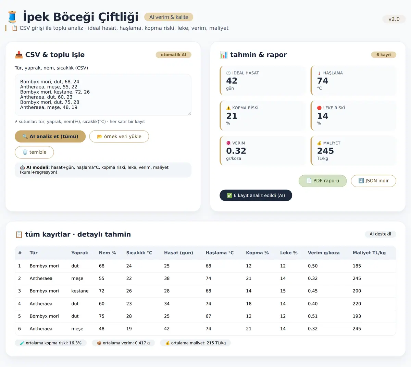Download results via JSON indir
The width and height of the screenshot is (411, 367).
tap(374, 181)
